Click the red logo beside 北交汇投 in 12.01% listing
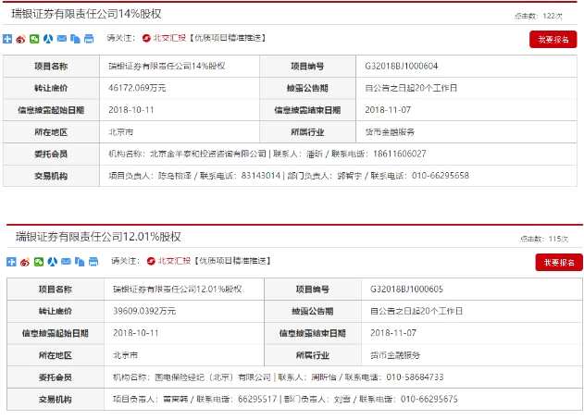584x420 pixels. [x=151, y=261]
